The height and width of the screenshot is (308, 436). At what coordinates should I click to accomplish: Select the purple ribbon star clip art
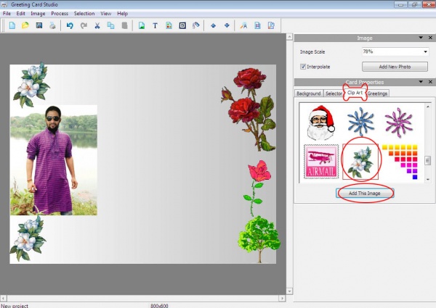point(398,122)
